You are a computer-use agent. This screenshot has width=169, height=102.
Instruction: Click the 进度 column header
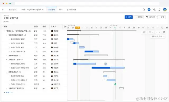(x=44, y=27)
